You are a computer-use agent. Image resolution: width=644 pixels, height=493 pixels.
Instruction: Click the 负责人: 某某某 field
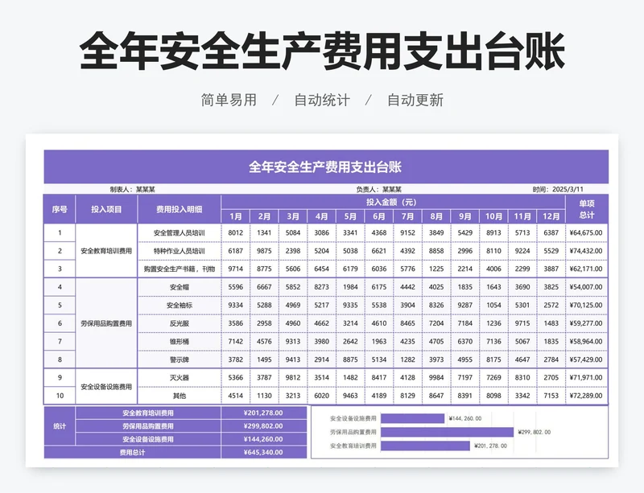pos(378,189)
